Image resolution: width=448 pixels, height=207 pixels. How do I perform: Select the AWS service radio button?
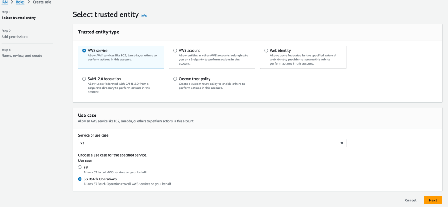click(x=84, y=50)
